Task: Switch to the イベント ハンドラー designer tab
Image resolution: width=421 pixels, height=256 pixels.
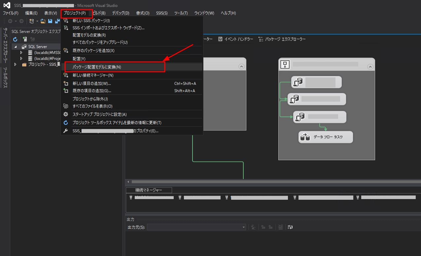Action: 236,39
